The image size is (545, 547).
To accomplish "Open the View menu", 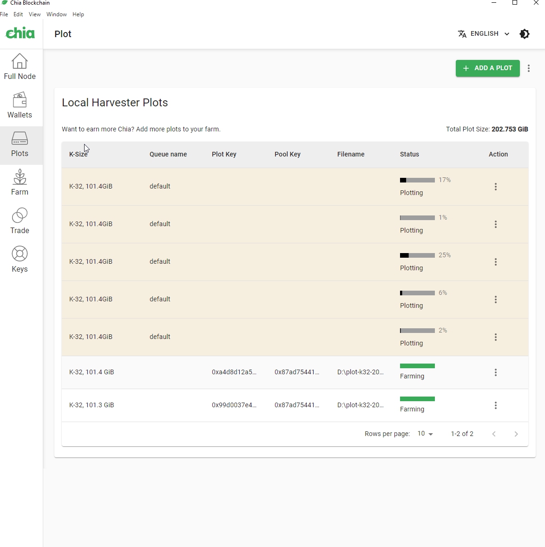I will point(34,14).
